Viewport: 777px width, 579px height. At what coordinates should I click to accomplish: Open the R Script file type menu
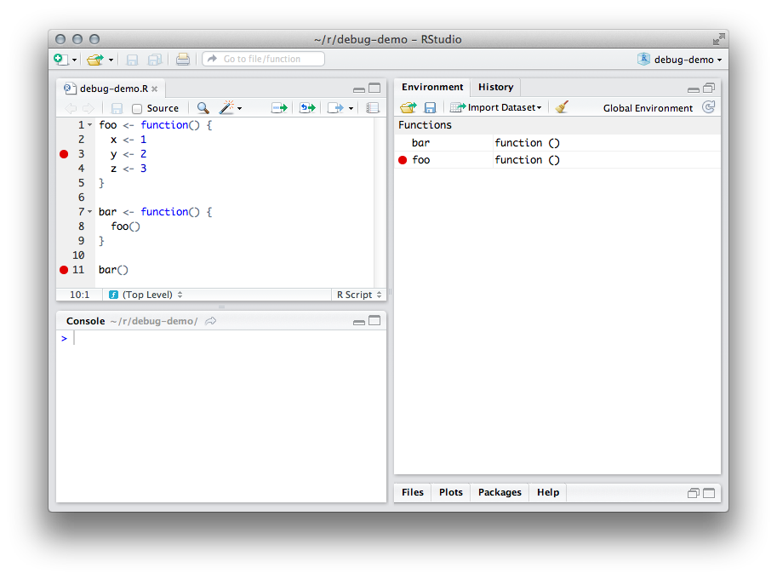(x=359, y=295)
